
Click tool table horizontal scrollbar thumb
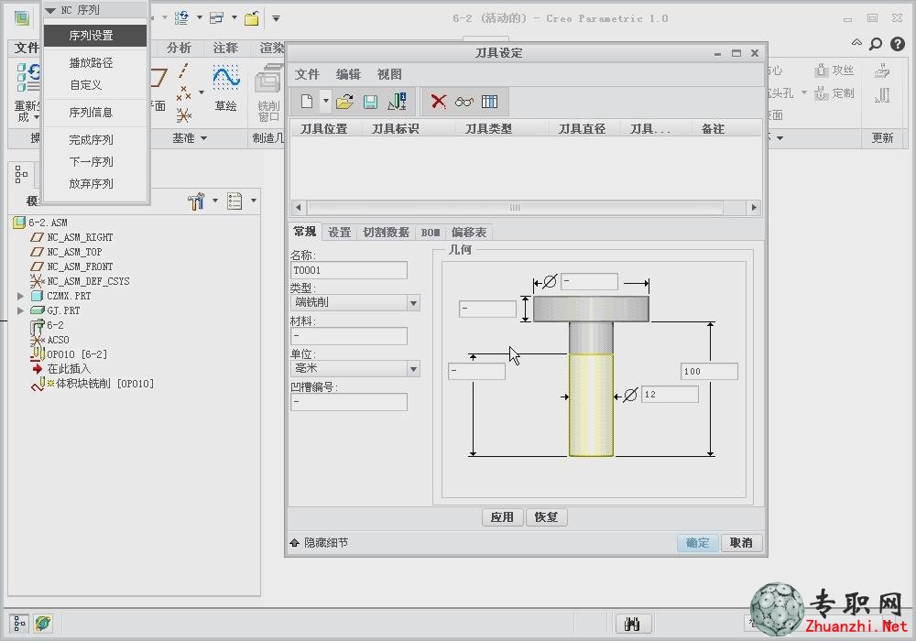coord(515,207)
